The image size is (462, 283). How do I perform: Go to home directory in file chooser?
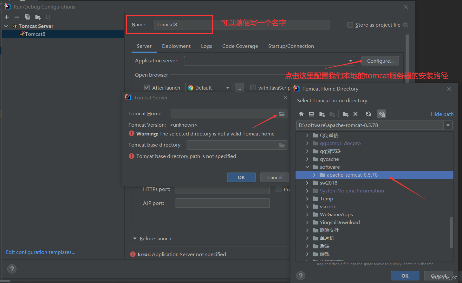point(301,114)
